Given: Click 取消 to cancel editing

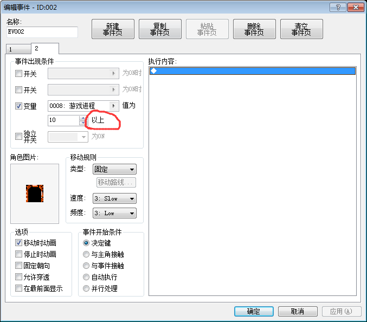Looking at the screenshot, I should pos(298,312).
